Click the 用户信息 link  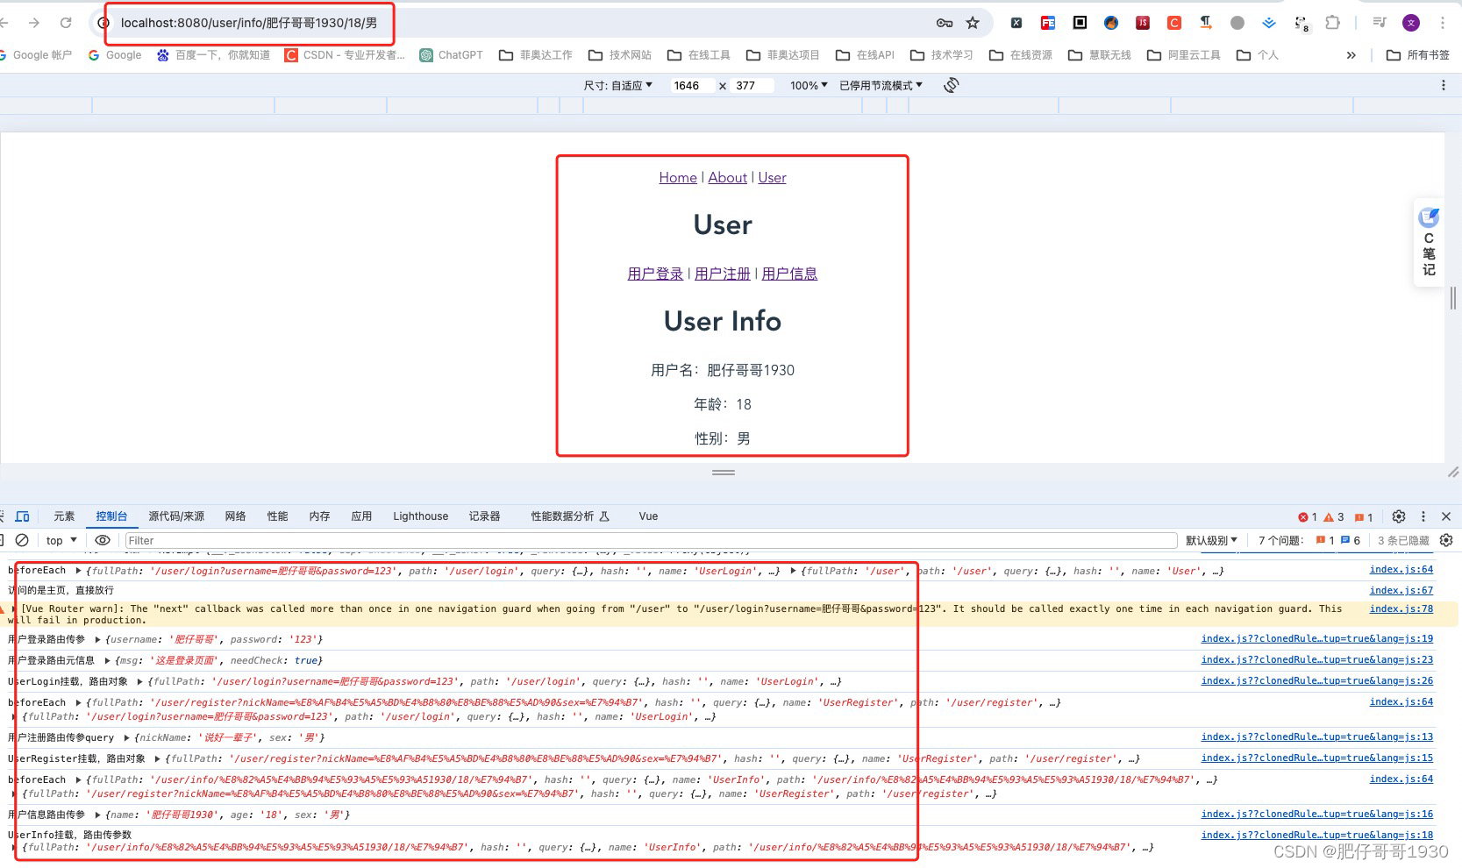point(789,274)
